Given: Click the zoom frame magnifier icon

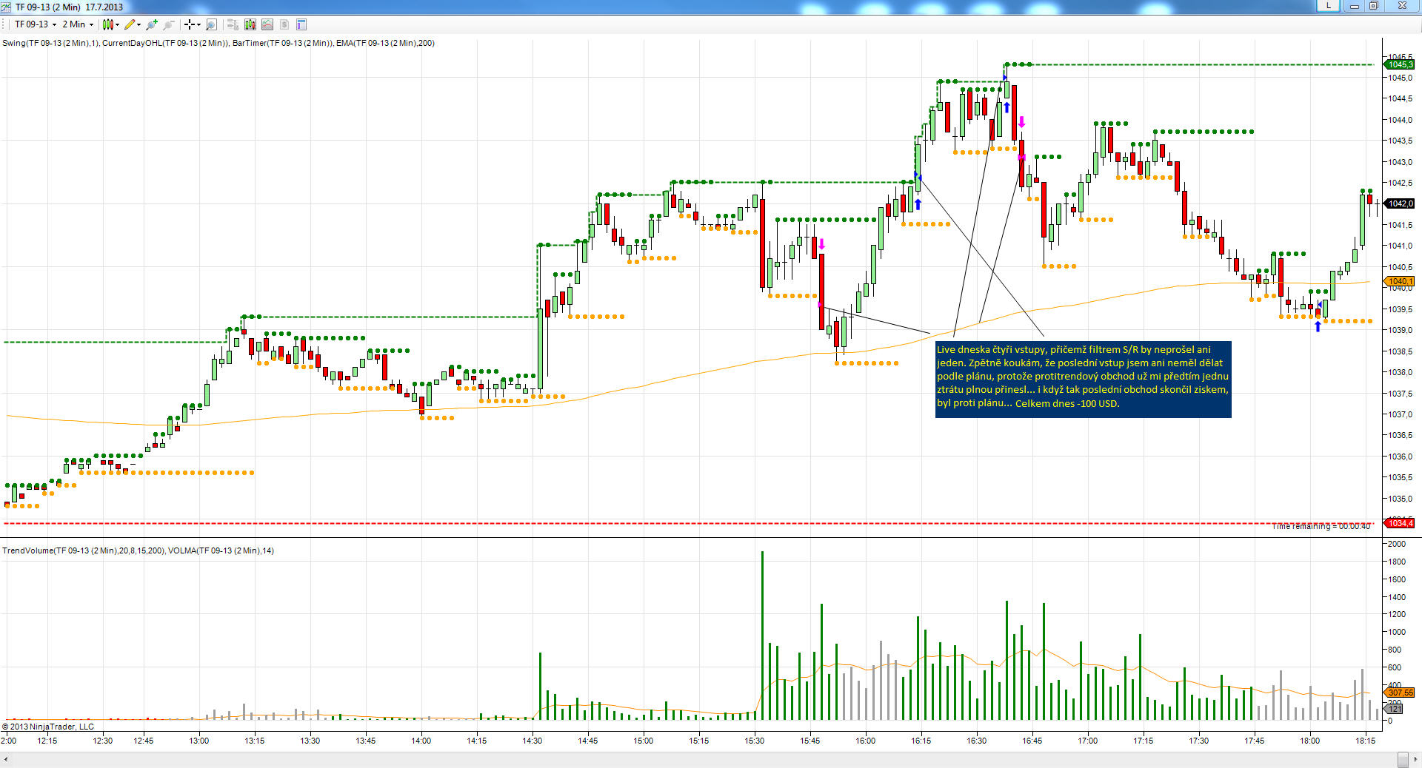Looking at the screenshot, I should pyautogui.click(x=211, y=24).
